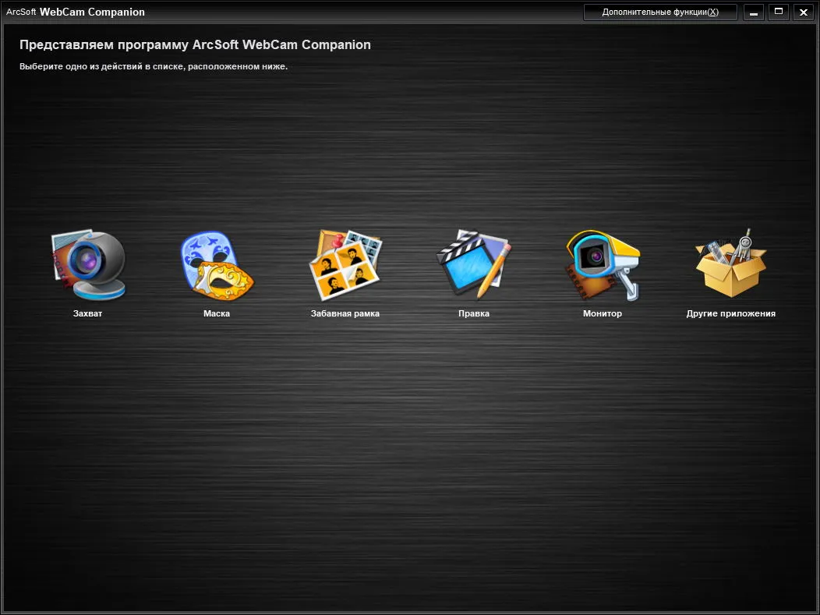
Task: Maximize the WebCam Companion window
Action: tap(778, 12)
